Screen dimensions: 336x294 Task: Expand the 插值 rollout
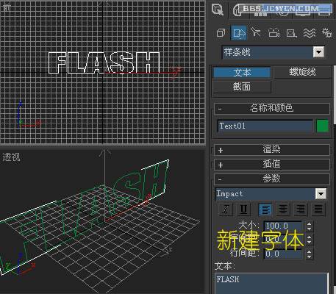(x=272, y=164)
